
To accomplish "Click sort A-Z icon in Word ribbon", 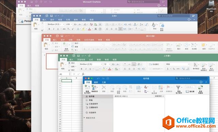I will pyautogui.click(x=141, y=24).
